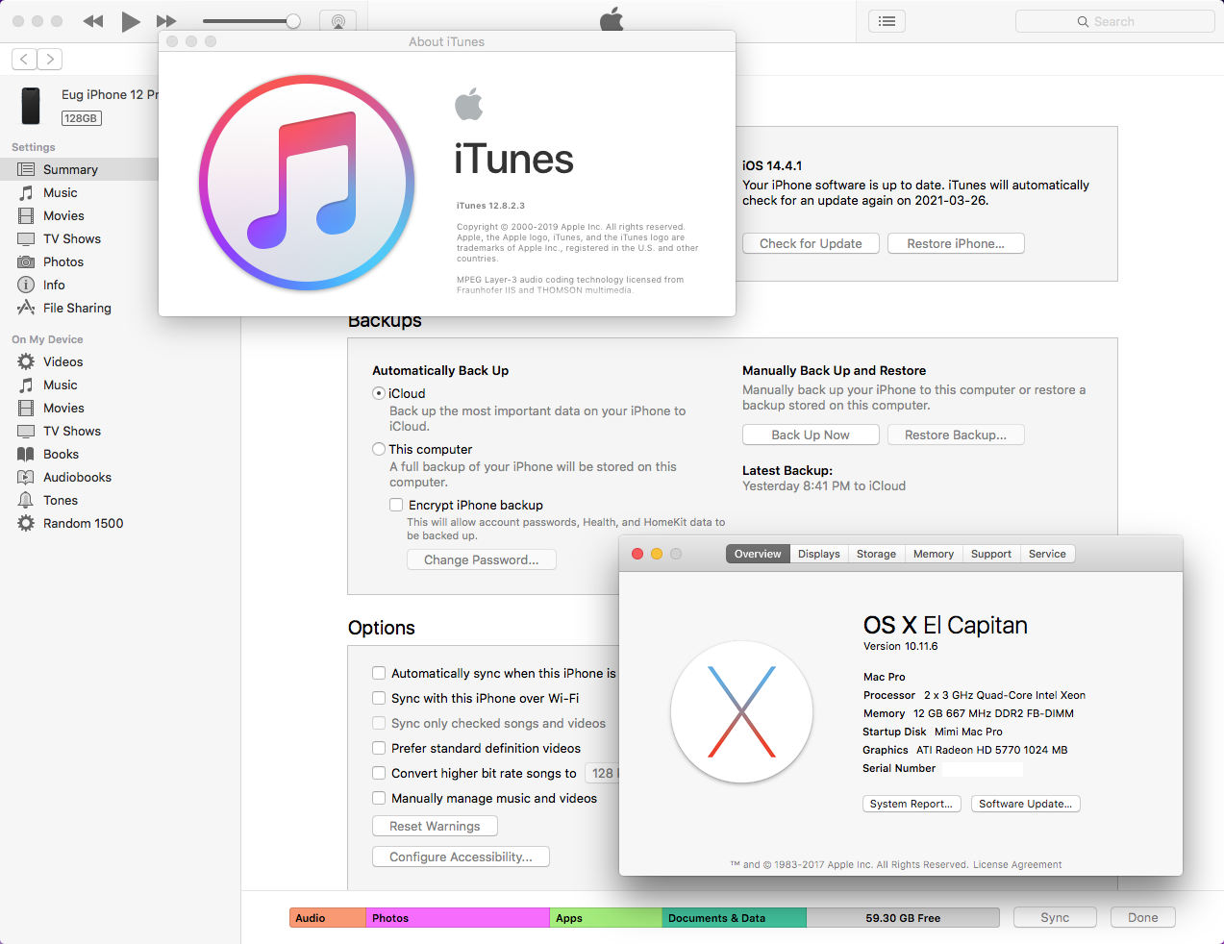The height and width of the screenshot is (944, 1224).
Task: Click the Reset Warnings button
Action: pos(435,826)
